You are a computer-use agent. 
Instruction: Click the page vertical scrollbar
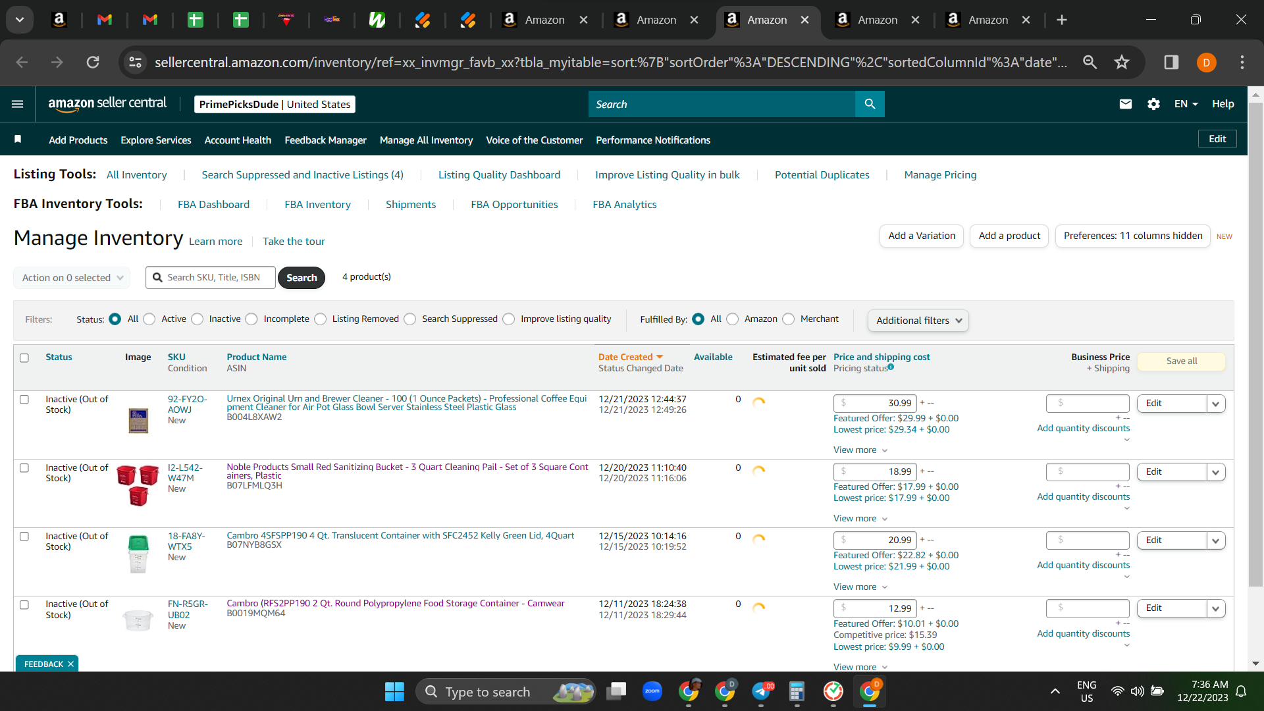pos(1255,344)
